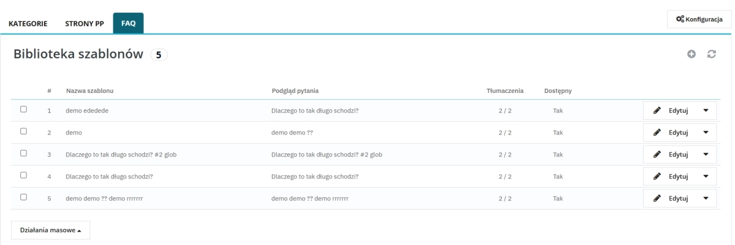
Task: Expand Edytuj dropdown arrow in row 4
Action: 706,177
